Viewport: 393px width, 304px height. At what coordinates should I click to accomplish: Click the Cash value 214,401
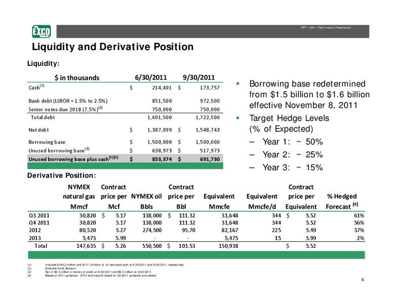tap(162, 88)
